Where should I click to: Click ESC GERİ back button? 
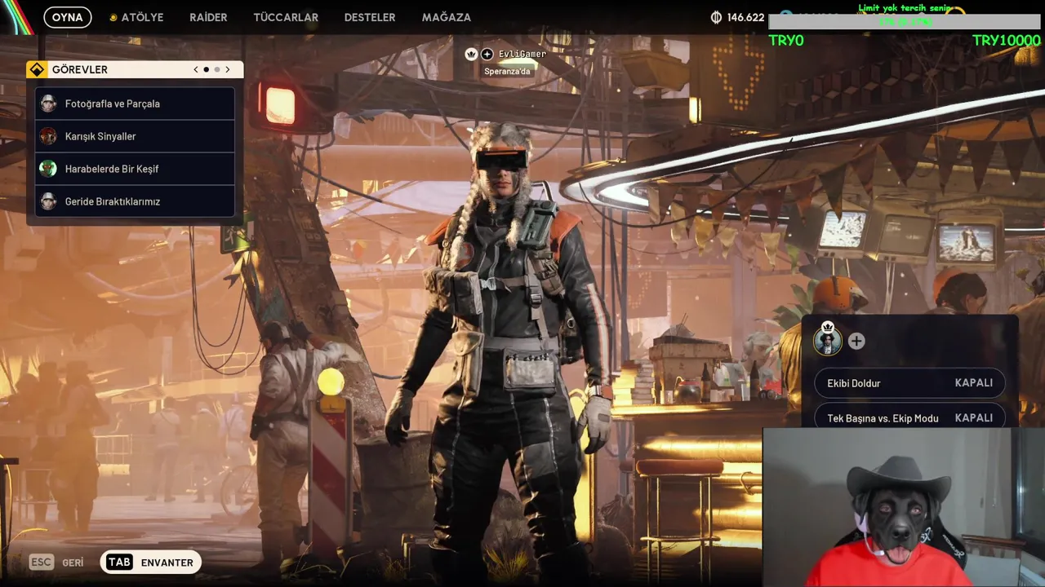(56, 563)
